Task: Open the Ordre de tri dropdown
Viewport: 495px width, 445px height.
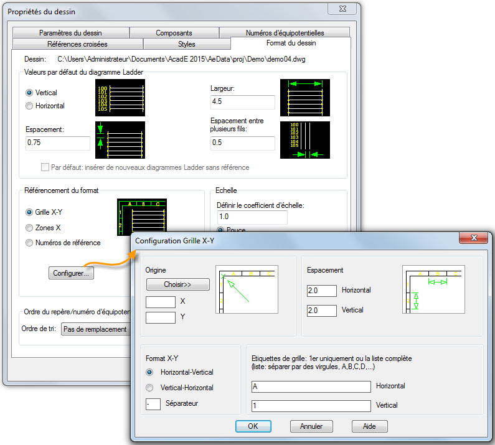Action: (96, 329)
